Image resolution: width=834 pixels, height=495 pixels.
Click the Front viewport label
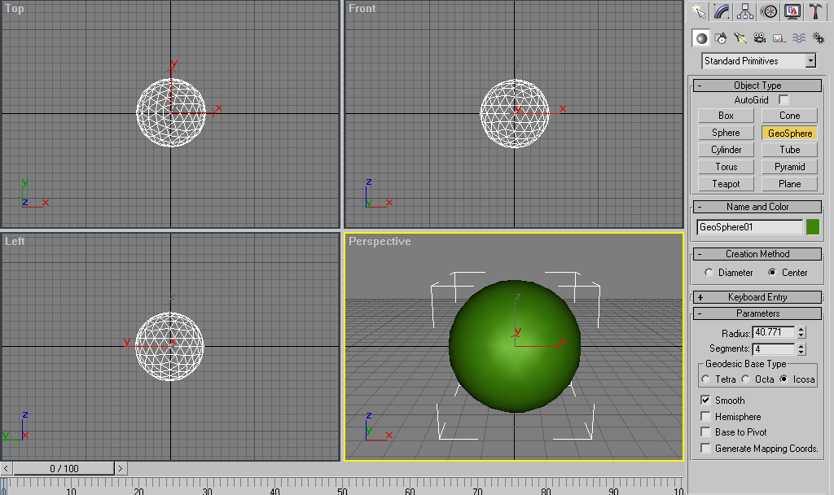point(362,8)
